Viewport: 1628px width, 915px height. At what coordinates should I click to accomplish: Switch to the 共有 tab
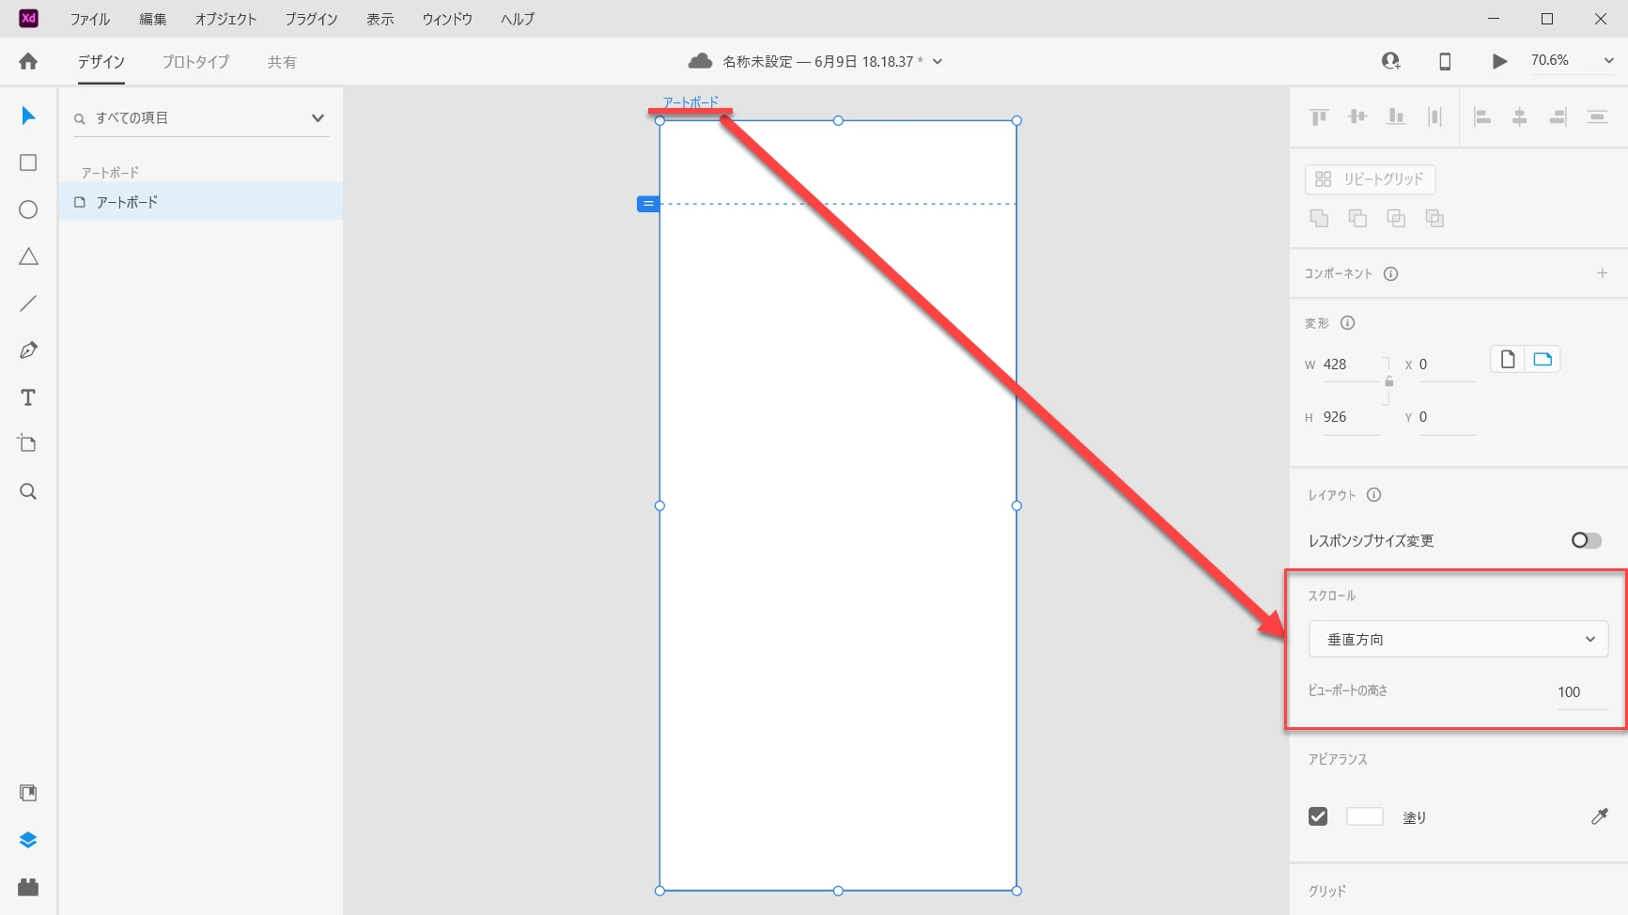tap(282, 62)
